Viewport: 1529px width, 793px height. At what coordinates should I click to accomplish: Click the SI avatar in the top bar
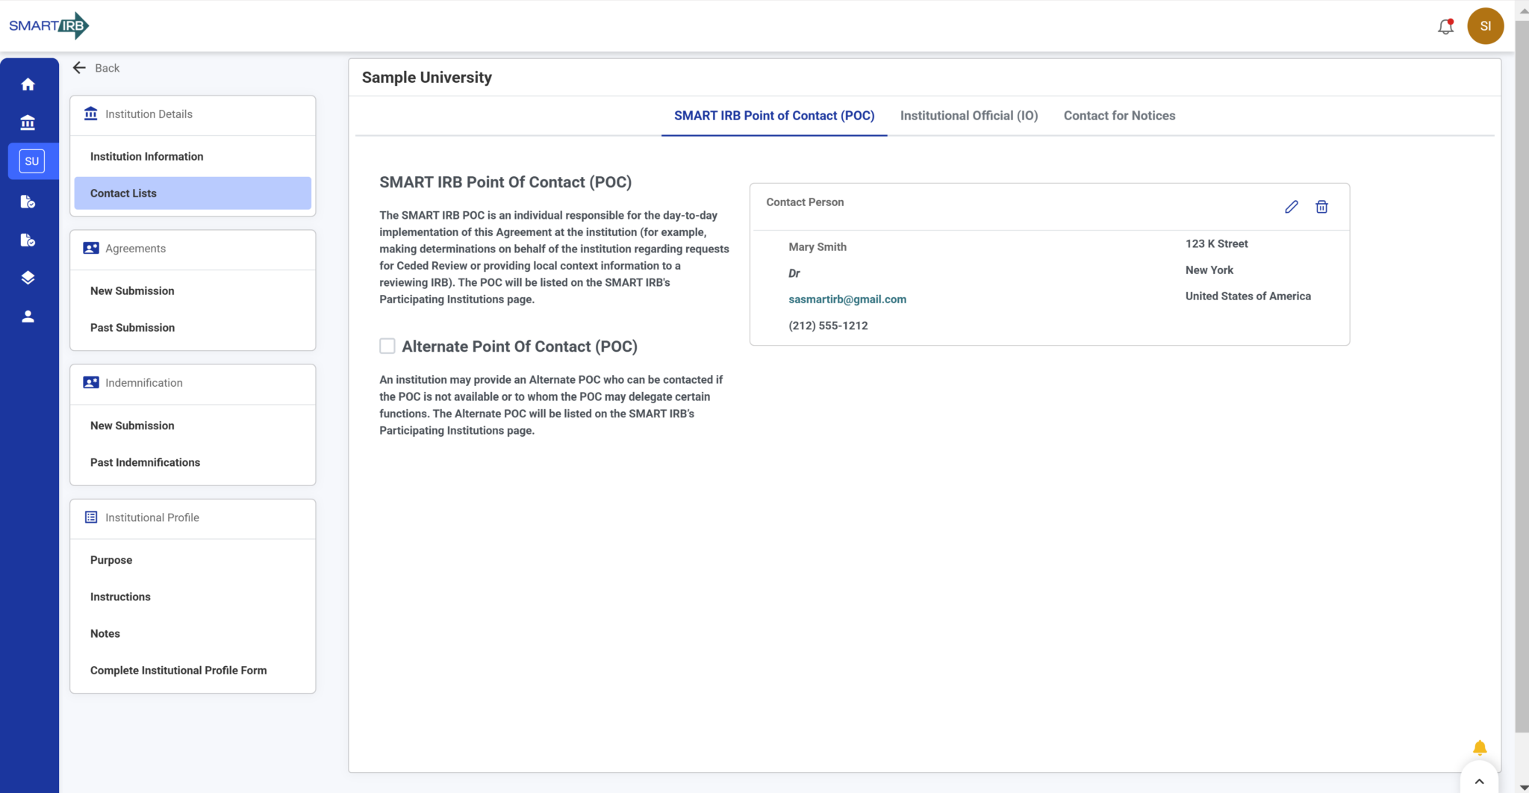[1485, 25]
